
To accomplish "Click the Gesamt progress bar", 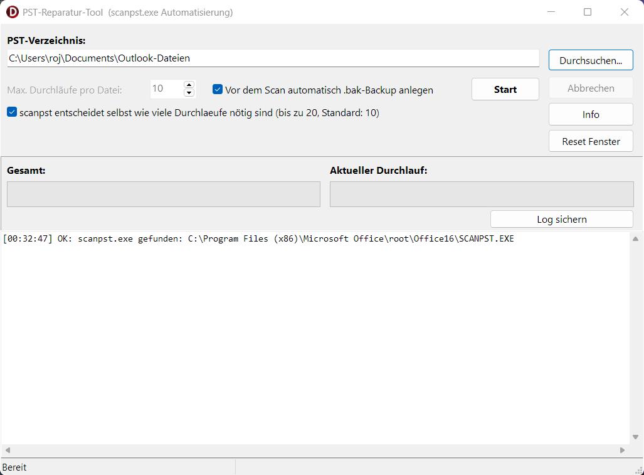I will click(x=163, y=195).
